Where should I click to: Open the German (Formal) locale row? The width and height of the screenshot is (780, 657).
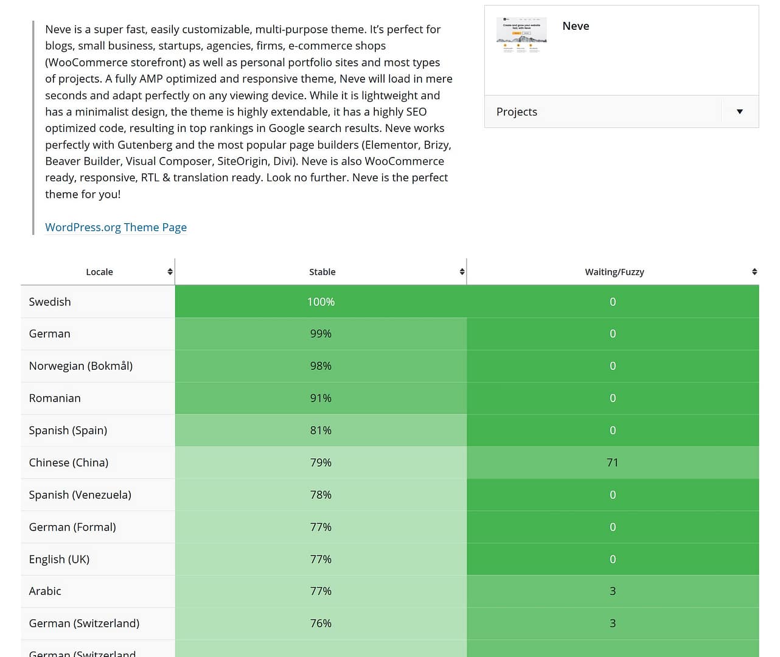click(x=72, y=527)
